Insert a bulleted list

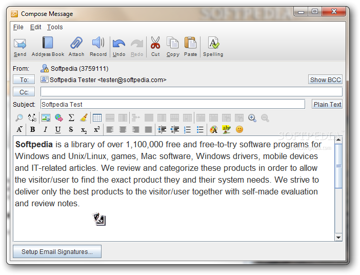pos(200,130)
